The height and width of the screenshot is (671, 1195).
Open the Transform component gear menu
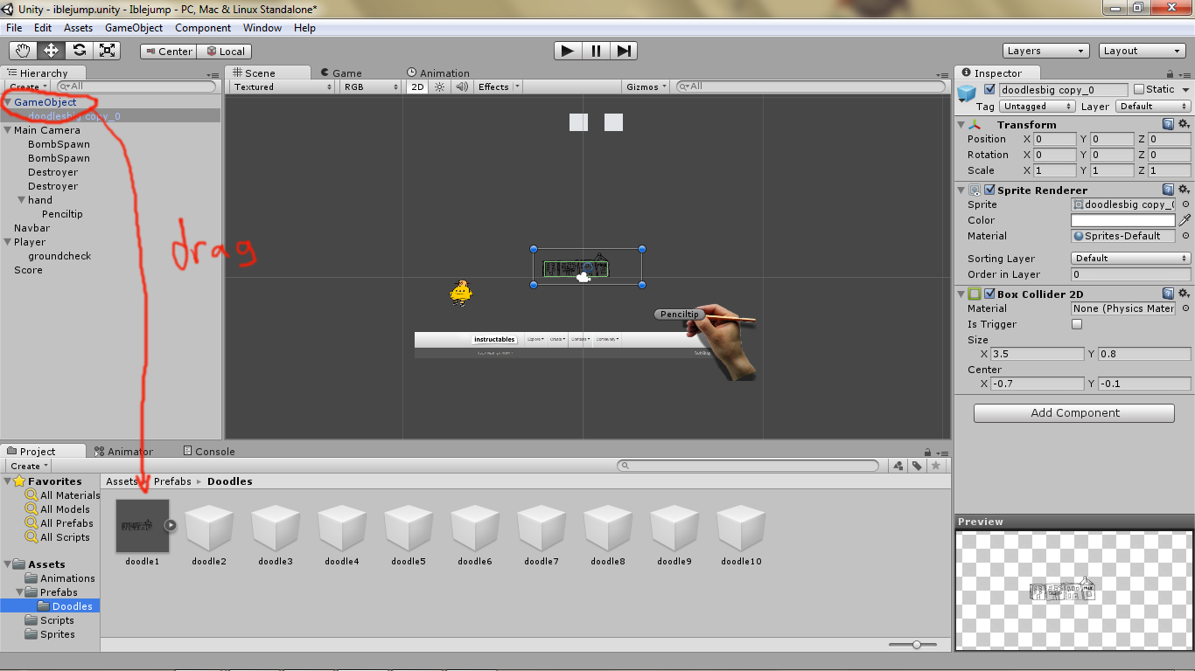click(x=1184, y=124)
